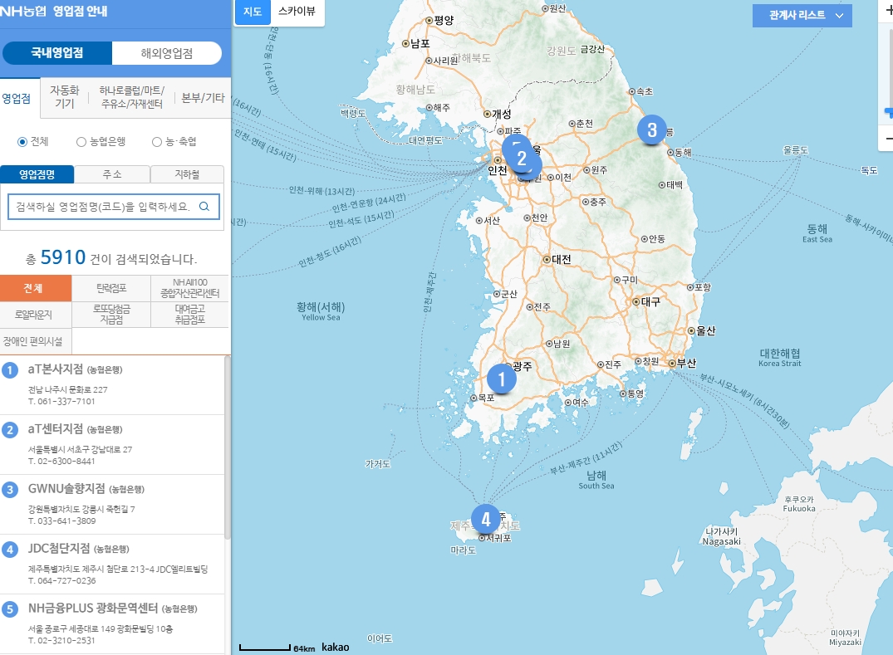Open the 자동화기기 tab
The width and height of the screenshot is (893, 655).
coord(64,97)
